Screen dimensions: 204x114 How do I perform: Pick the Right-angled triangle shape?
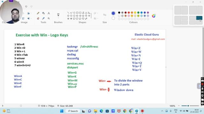tap(89, 13)
